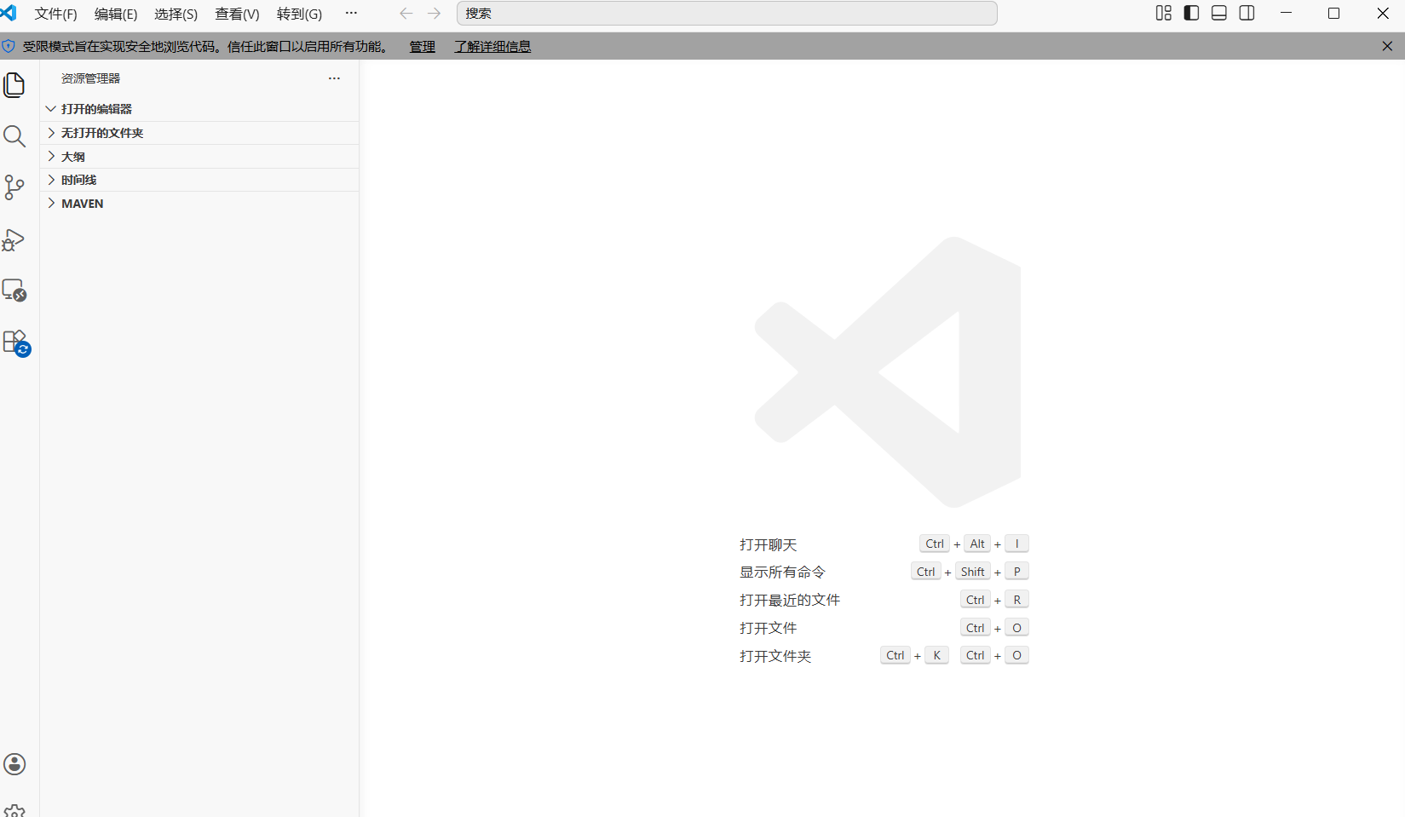The image size is (1405, 817).
Task: Click the 搜索 command center box
Action: click(x=727, y=14)
